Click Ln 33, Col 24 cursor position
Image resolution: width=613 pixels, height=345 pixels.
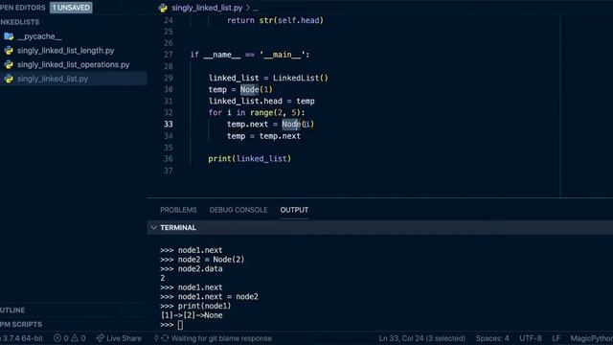[421, 338]
